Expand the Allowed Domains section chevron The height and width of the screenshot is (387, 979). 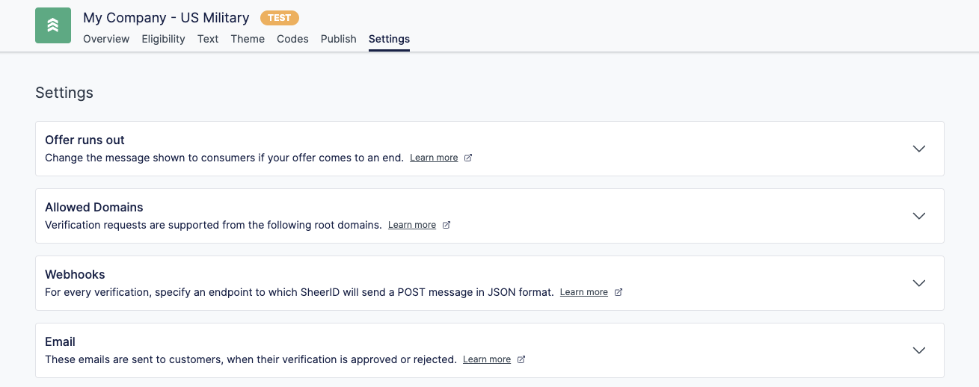click(919, 216)
